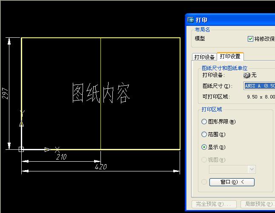
Task: Click the 完全预览(F) button
Action: pos(214,204)
